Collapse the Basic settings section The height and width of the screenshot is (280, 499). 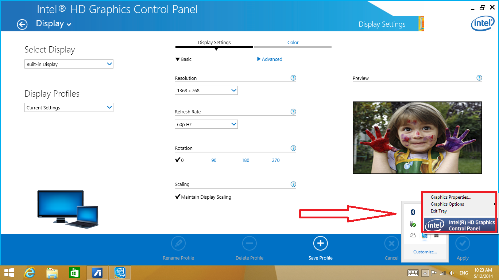[x=183, y=59]
